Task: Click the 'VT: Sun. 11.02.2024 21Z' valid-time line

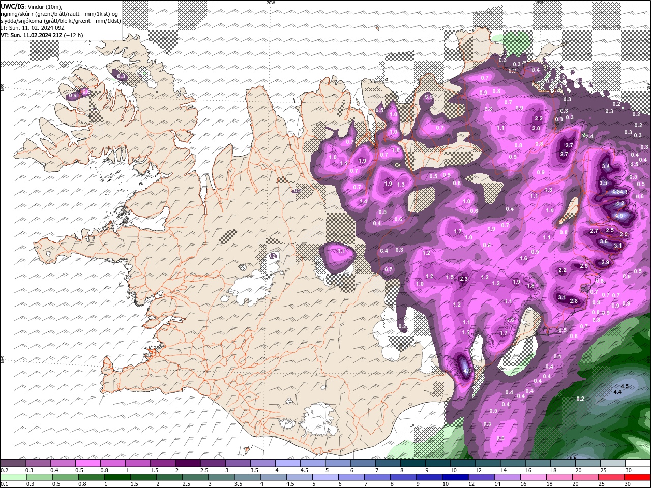Action: click(x=32, y=35)
